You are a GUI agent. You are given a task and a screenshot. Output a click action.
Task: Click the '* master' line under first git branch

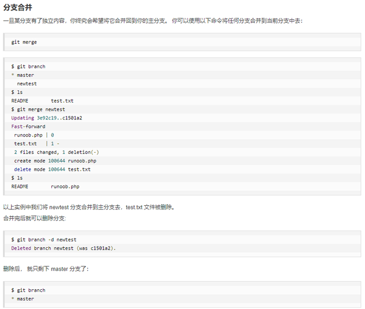pos(22,75)
